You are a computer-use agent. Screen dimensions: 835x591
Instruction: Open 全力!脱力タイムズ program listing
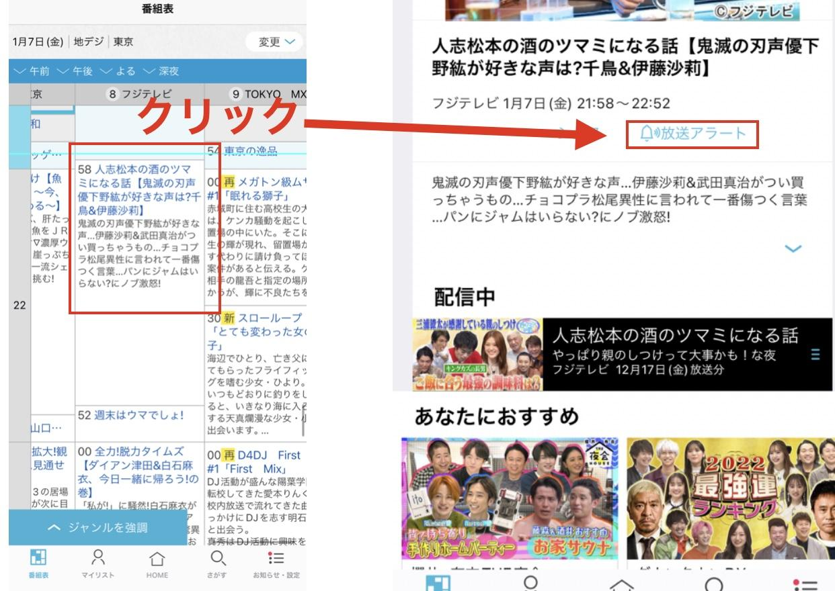(x=138, y=472)
